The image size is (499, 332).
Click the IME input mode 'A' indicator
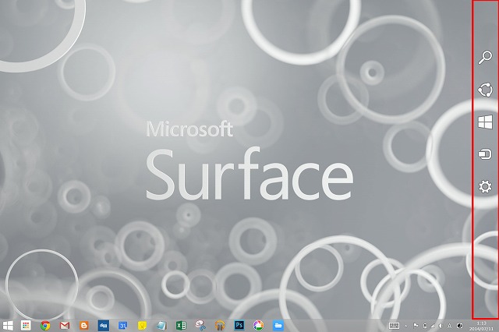coord(450,326)
